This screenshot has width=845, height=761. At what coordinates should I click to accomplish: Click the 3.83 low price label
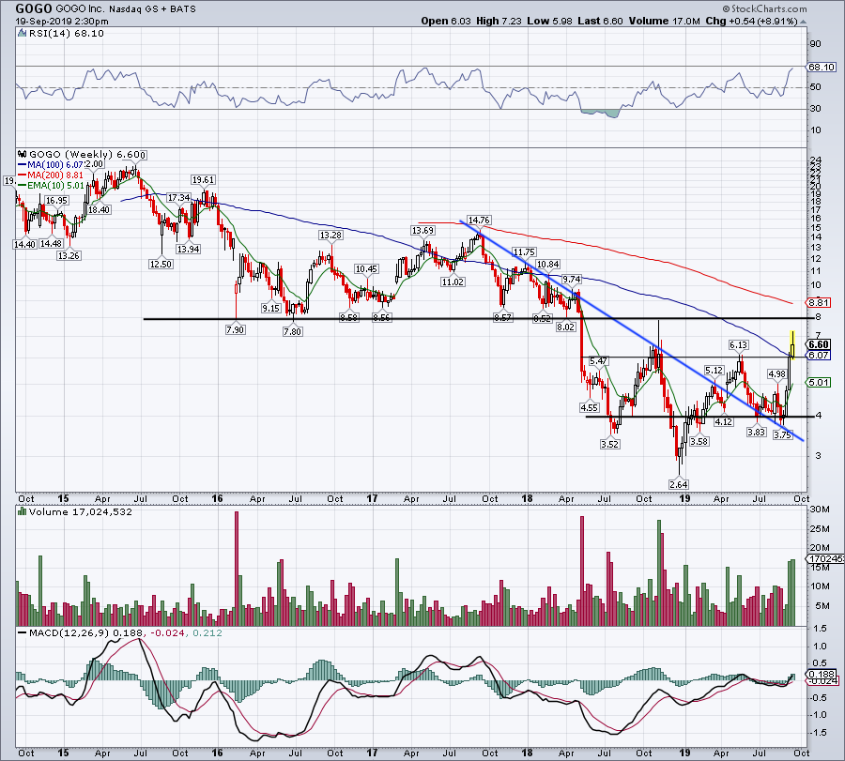pos(756,432)
